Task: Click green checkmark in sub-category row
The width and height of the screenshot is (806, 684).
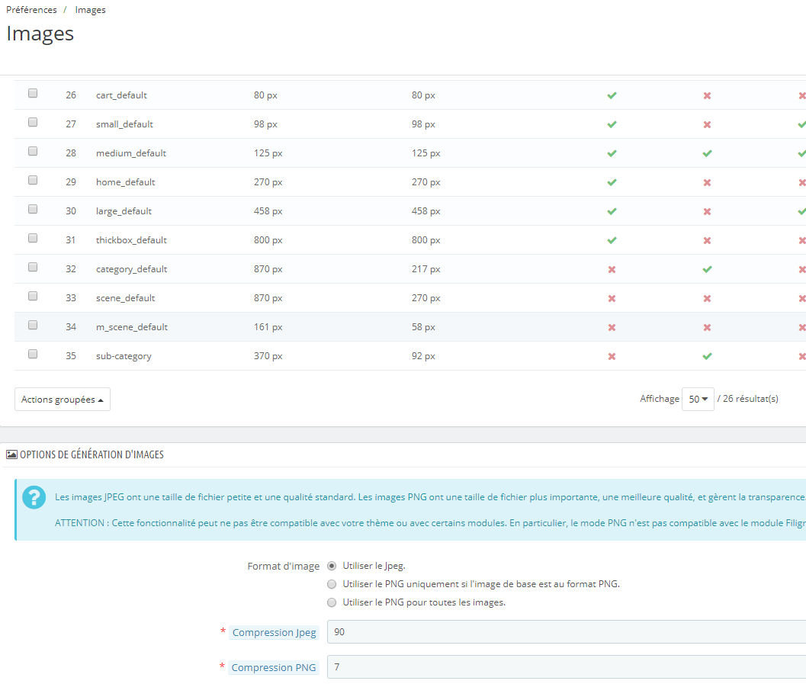Action: point(708,356)
